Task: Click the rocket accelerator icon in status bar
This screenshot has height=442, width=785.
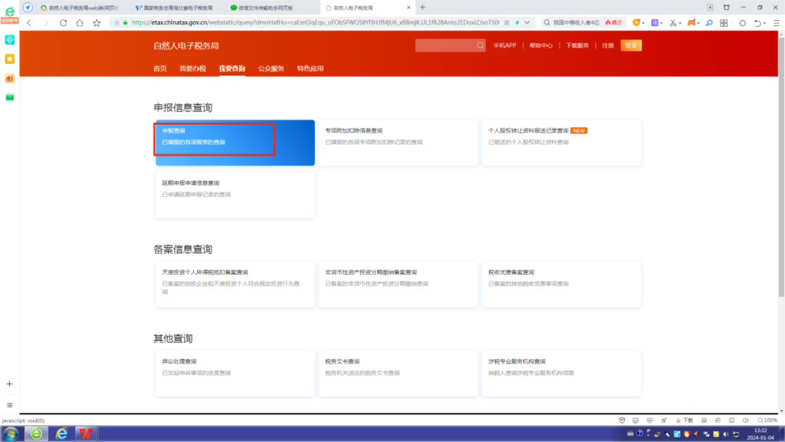Action: (664, 420)
